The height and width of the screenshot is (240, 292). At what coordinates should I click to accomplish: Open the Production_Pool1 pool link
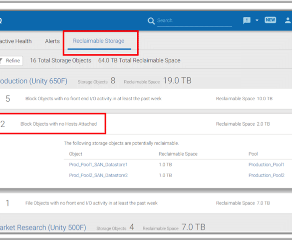click(267, 165)
